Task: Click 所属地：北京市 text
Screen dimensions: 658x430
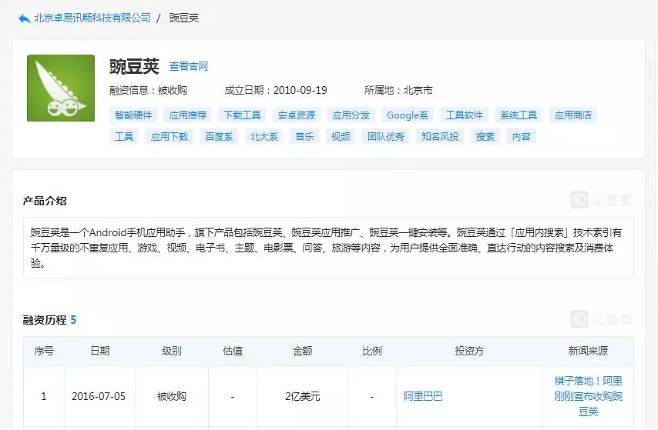Action: (x=398, y=90)
